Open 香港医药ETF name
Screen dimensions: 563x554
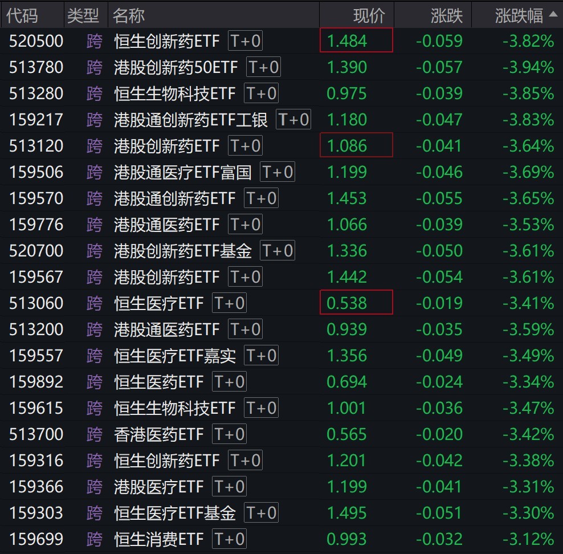159,434
